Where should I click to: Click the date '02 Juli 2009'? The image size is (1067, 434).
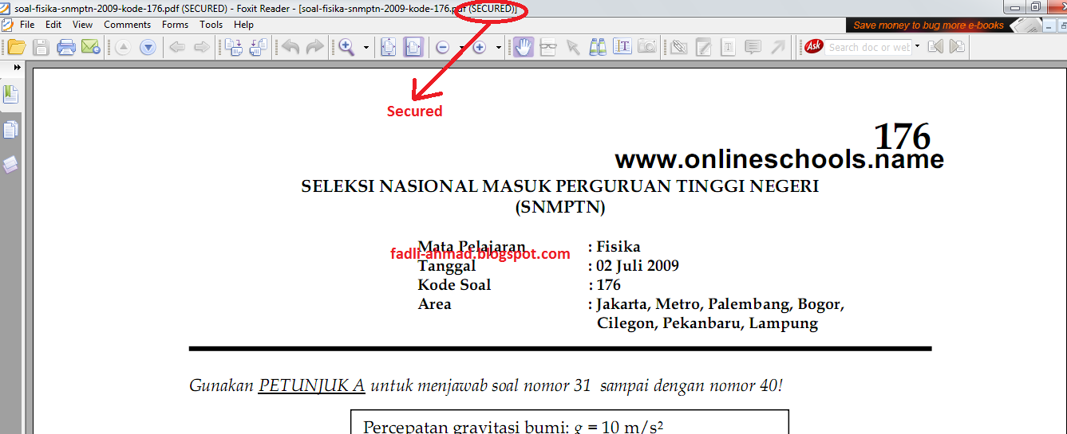point(638,266)
